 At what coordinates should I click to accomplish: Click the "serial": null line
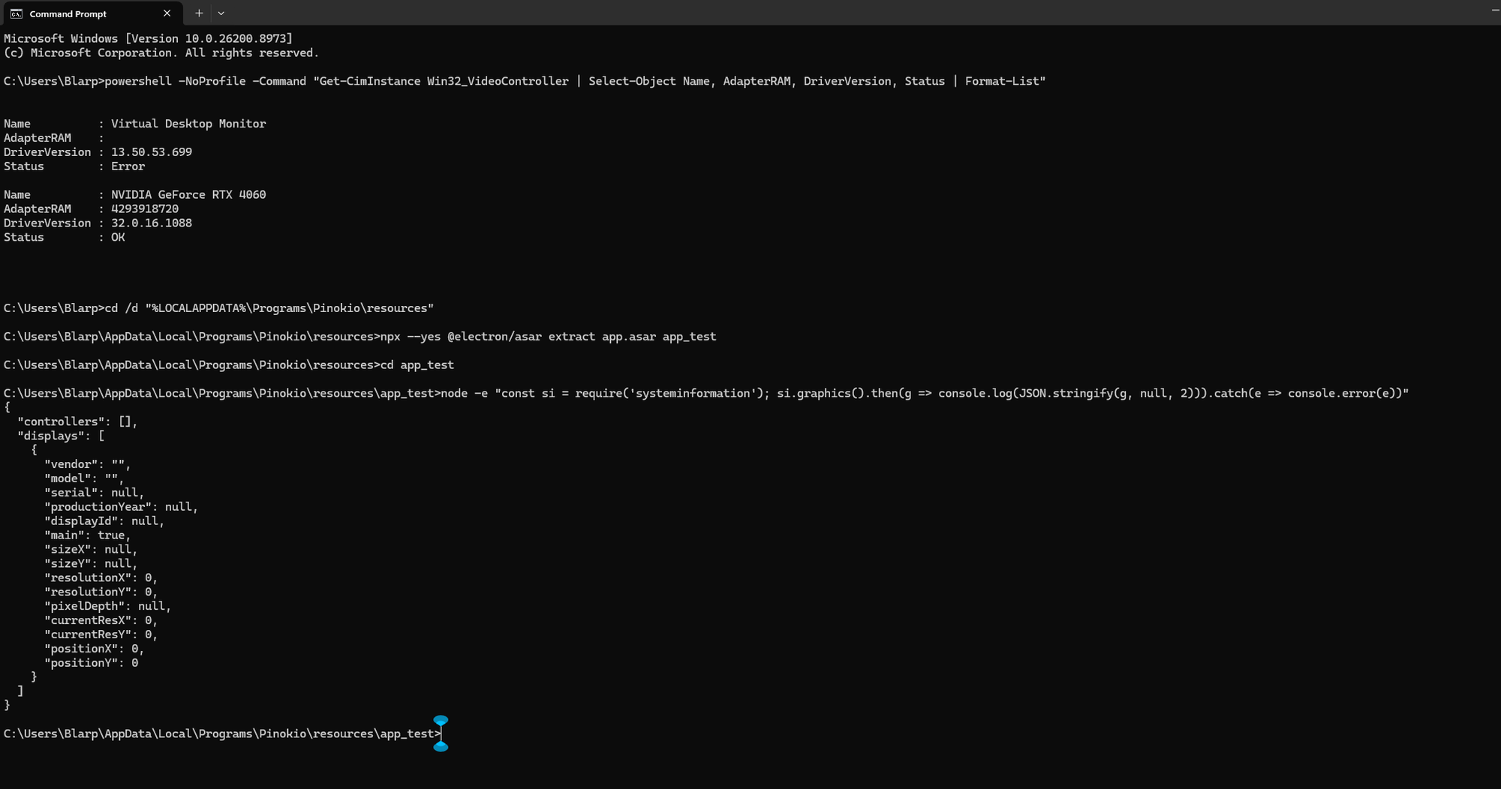click(x=94, y=493)
